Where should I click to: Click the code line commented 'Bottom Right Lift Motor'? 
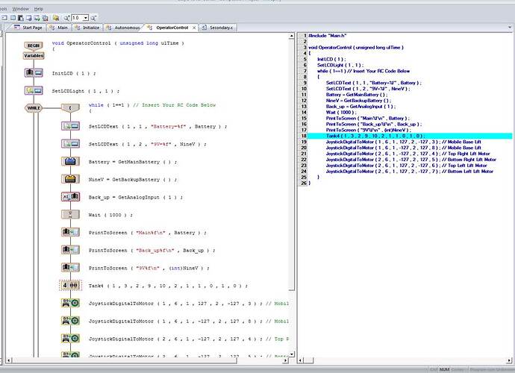click(x=411, y=160)
